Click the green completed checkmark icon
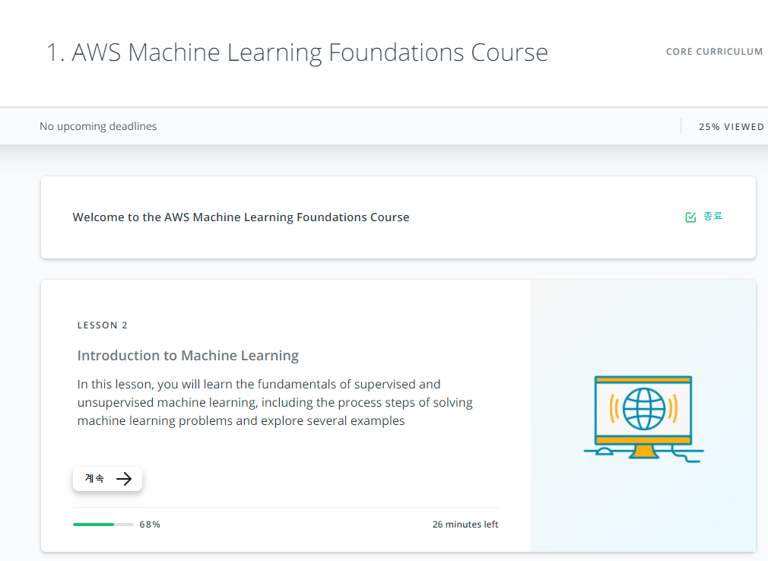 [690, 217]
